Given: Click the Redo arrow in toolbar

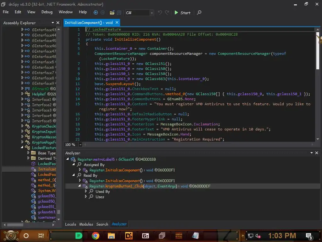Looking at the screenshot, I should 167,13.
